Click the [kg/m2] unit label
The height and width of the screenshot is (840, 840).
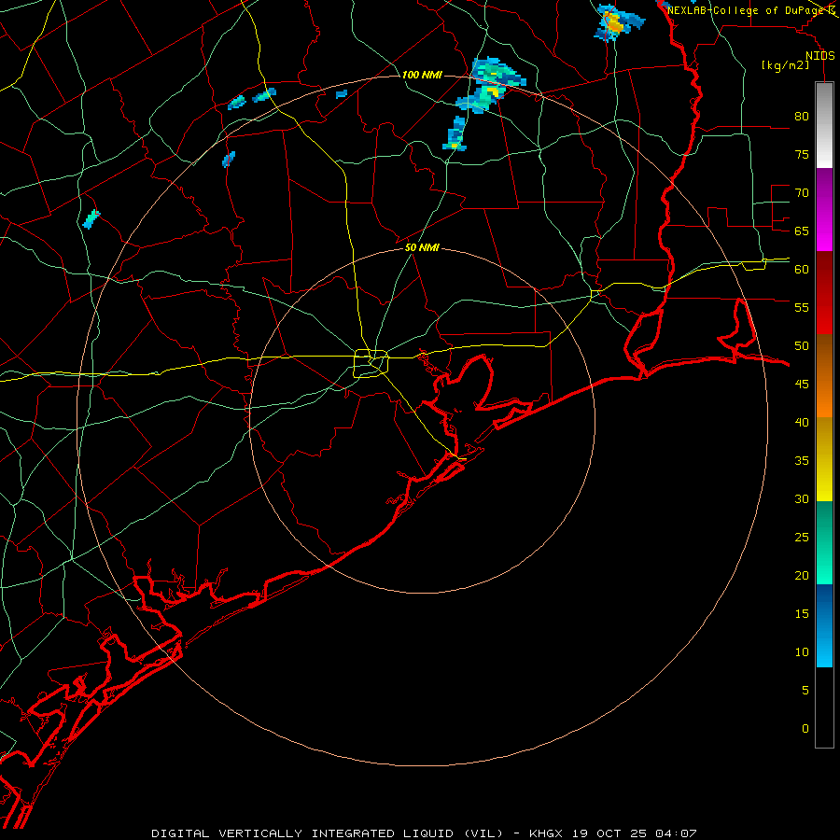(x=785, y=65)
